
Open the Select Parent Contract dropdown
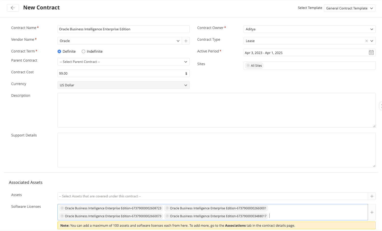pos(186,62)
